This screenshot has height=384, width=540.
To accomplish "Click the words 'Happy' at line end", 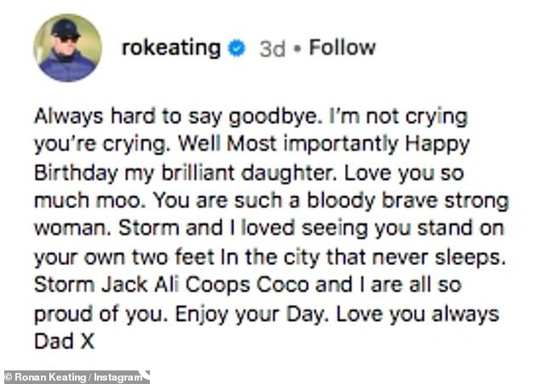I will click(438, 145).
